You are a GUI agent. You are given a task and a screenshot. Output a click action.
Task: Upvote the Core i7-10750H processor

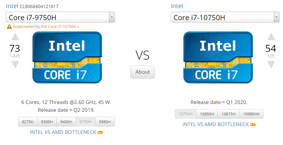pyautogui.click(x=271, y=37)
